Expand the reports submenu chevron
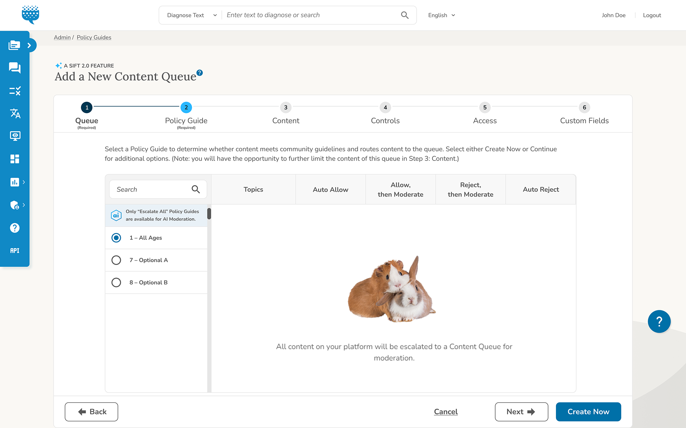This screenshot has width=686, height=428. tap(24, 182)
